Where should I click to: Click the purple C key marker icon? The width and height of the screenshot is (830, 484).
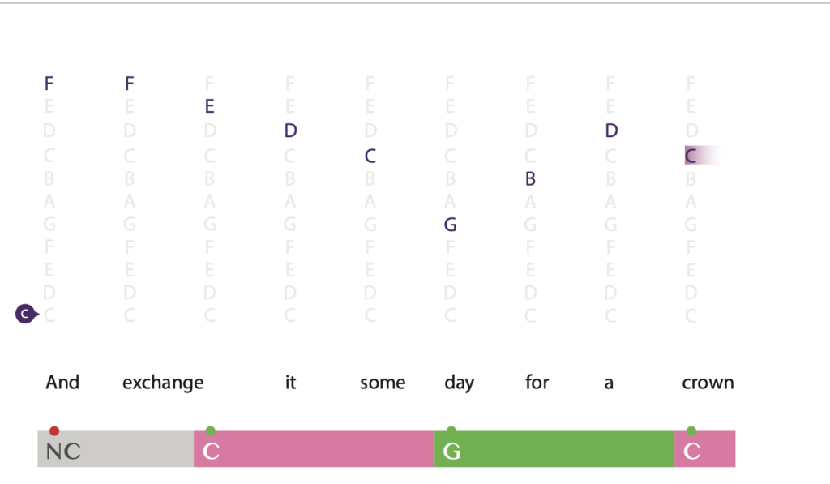(26, 314)
